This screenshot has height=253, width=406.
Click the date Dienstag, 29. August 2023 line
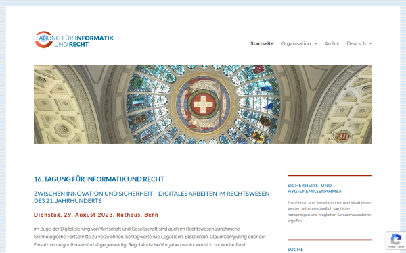[96, 215]
